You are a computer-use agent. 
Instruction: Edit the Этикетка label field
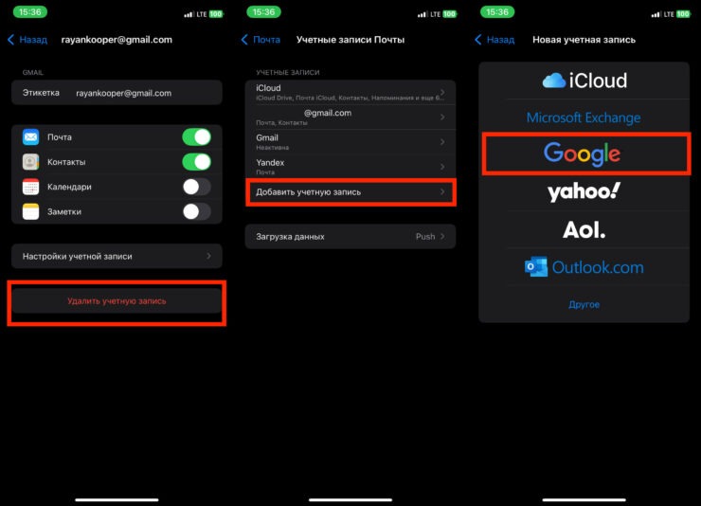pyautogui.click(x=117, y=93)
